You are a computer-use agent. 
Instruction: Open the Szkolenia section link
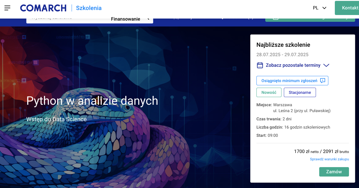[89, 8]
